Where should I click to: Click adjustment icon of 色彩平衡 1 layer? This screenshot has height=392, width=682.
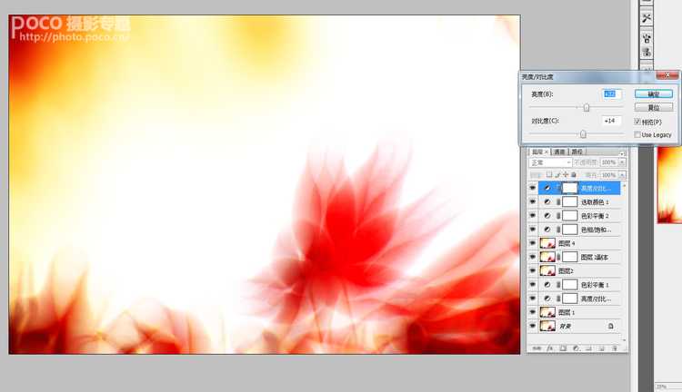547,285
